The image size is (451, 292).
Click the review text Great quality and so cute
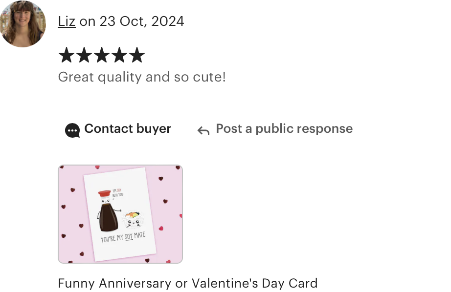142,77
